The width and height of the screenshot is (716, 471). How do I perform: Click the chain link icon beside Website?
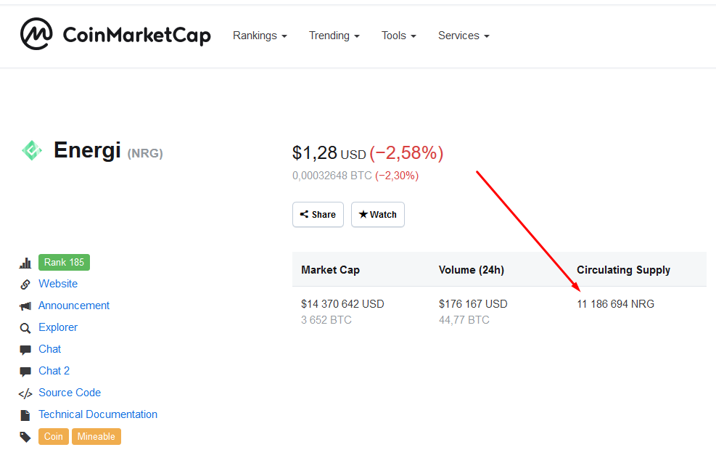coord(25,284)
